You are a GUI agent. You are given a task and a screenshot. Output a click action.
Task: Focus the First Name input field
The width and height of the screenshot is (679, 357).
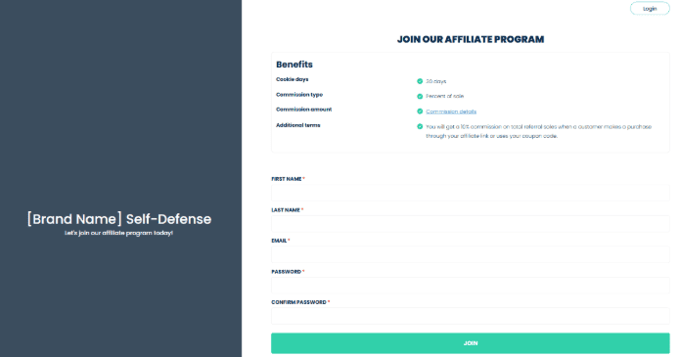click(471, 193)
